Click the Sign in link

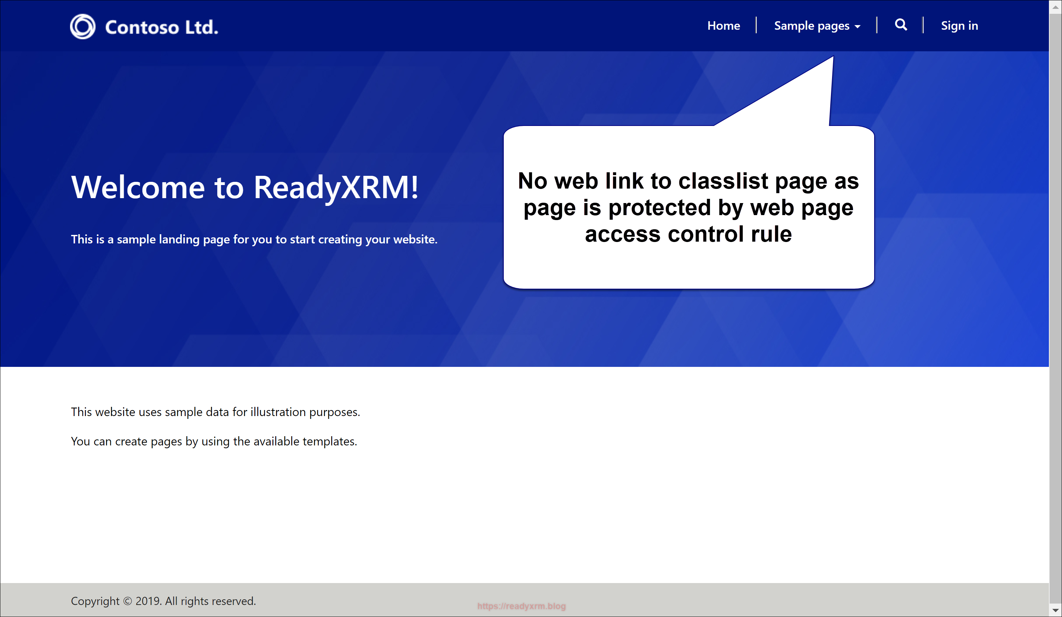pos(959,26)
